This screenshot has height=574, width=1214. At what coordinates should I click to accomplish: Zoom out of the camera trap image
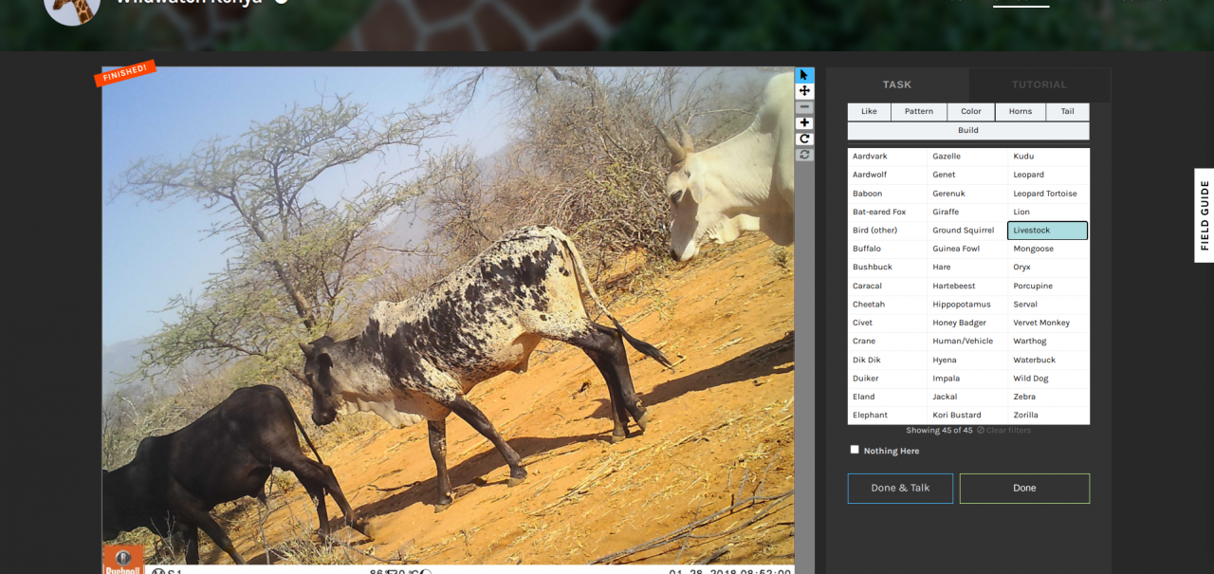tap(804, 107)
